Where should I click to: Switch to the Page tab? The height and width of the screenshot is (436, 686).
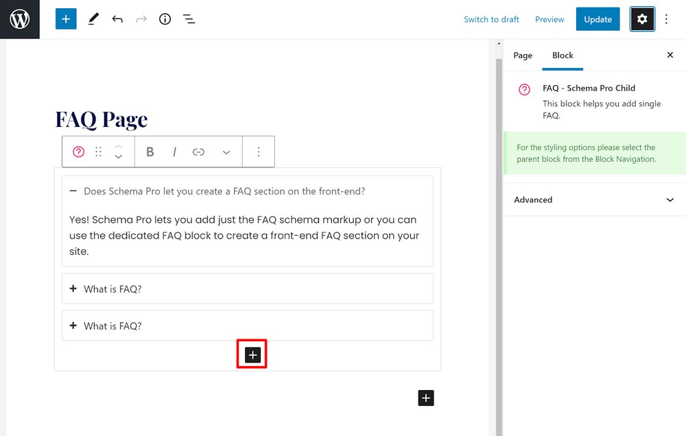(x=523, y=55)
